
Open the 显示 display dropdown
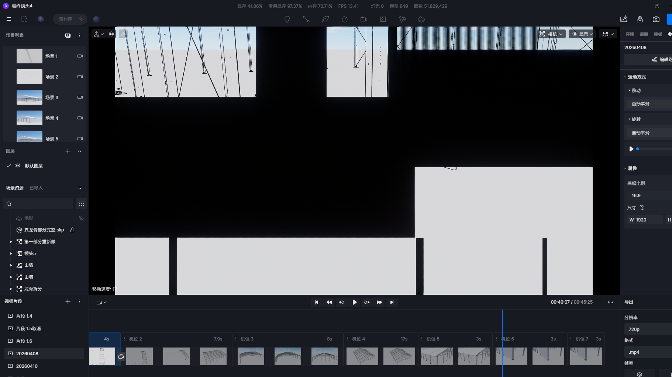coord(582,34)
